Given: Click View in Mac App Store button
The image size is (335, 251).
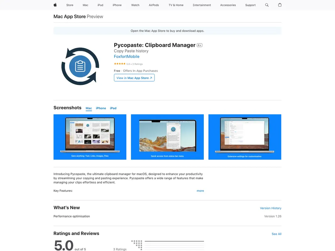Looking at the screenshot, I should click(x=134, y=78).
